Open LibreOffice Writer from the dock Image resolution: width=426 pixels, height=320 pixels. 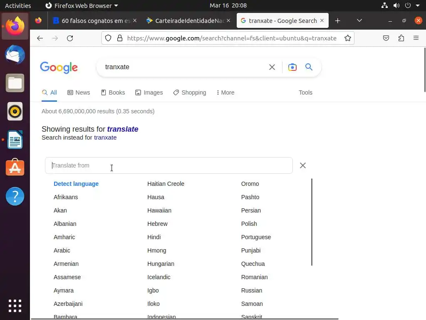pos(15,140)
